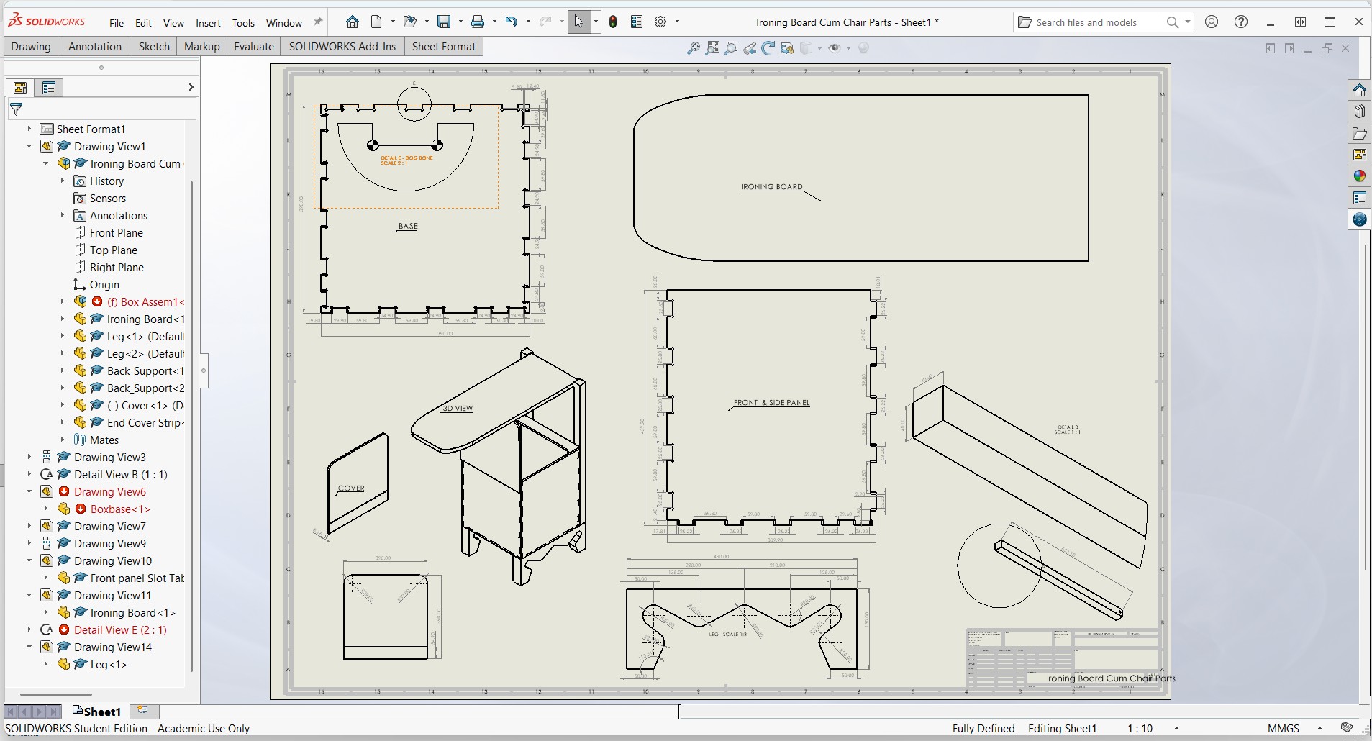Click the Sheet1 tab at bottom
The height and width of the screenshot is (741, 1372).
[96, 712]
